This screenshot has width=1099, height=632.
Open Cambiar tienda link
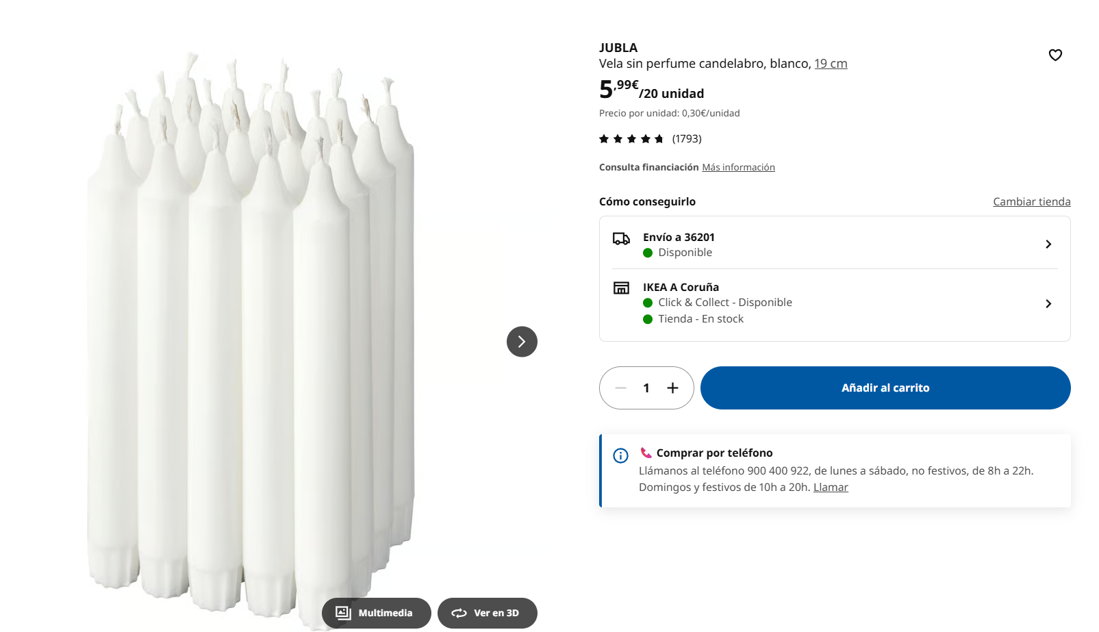(1031, 201)
